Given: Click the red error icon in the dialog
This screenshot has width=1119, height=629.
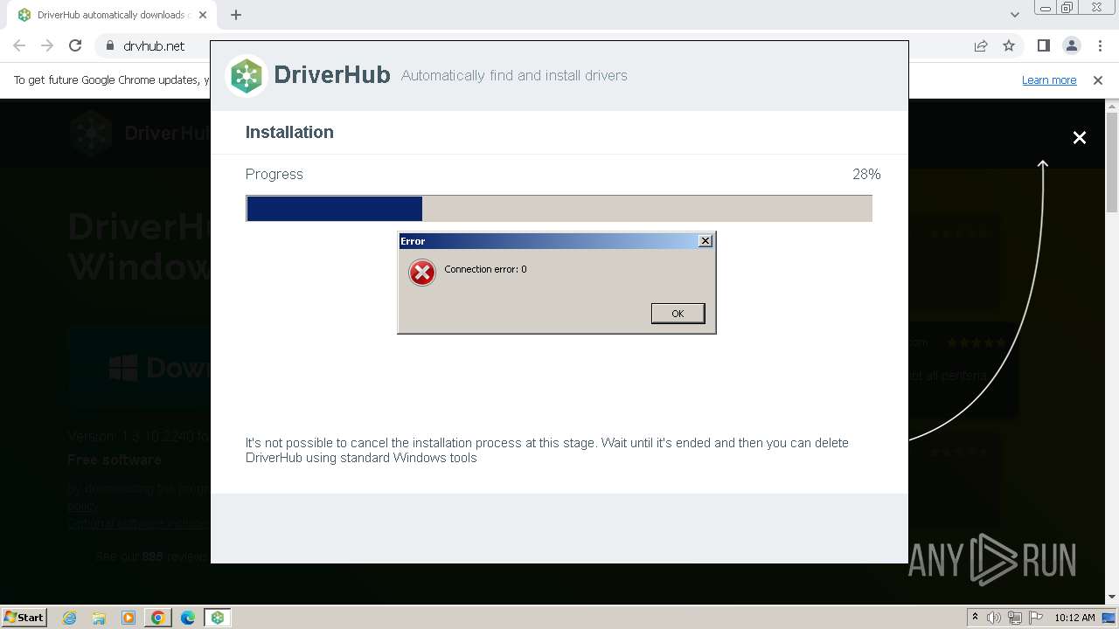Looking at the screenshot, I should [x=422, y=273].
